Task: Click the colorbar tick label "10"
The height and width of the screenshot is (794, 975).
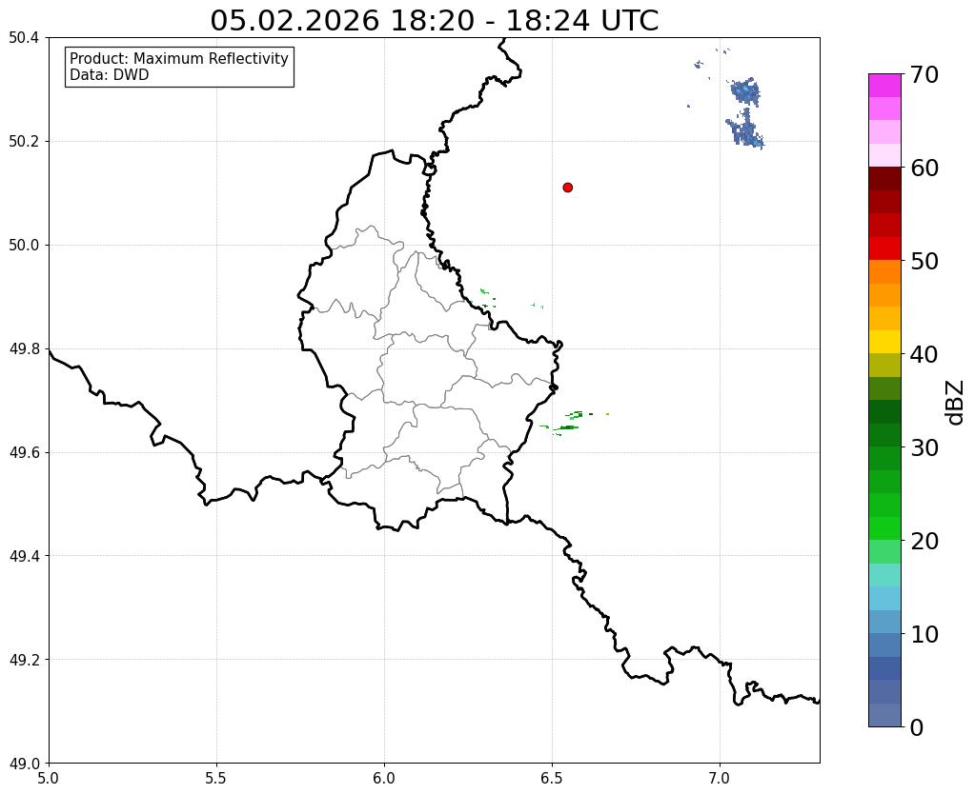Action: (x=924, y=634)
